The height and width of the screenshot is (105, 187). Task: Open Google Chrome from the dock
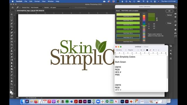58,101
